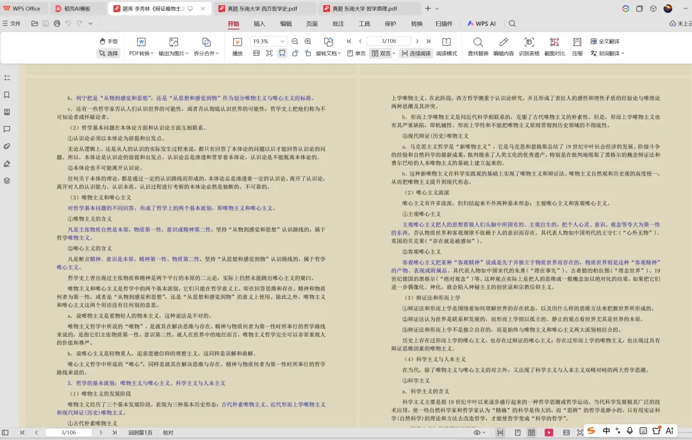Switch to 页面 ribbon tab

pyautogui.click(x=312, y=24)
